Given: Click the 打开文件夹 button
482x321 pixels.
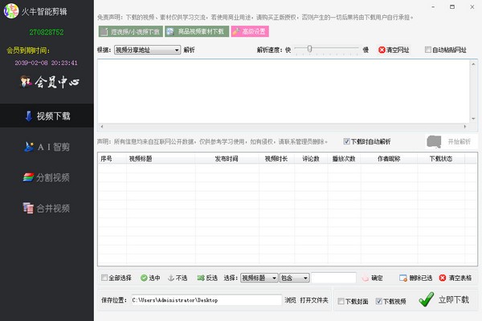Looking at the screenshot, I should pos(314,300).
